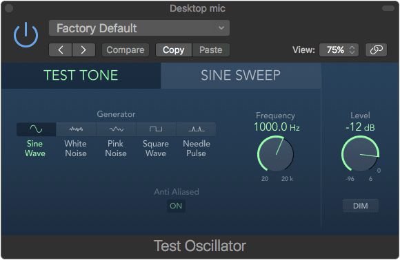Switch to the TEST TONE tab

[x=81, y=76]
